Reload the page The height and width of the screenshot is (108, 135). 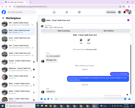coord(10,7)
